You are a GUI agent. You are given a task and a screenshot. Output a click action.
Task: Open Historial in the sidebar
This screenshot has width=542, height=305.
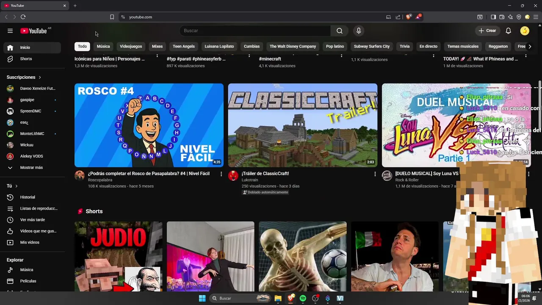pos(32,197)
